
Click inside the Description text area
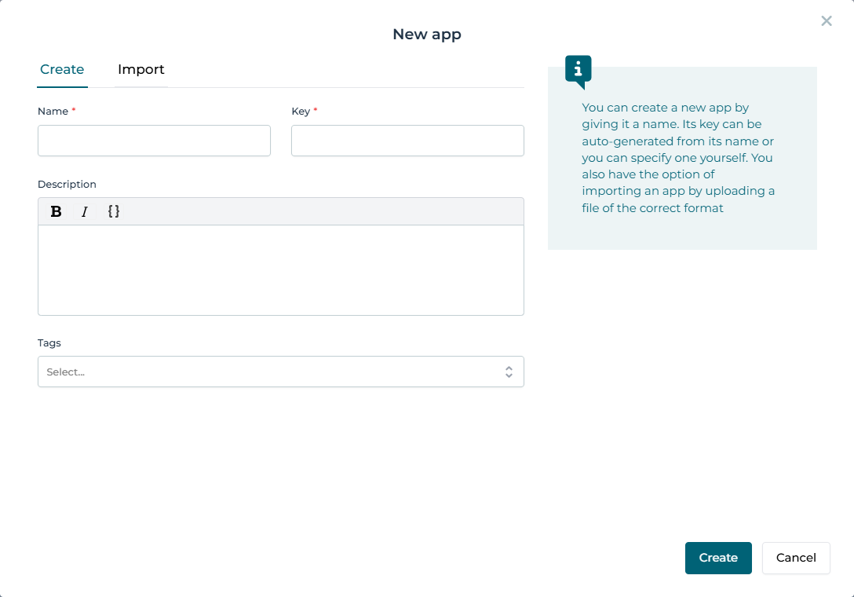pyautogui.click(x=281, y=270)
